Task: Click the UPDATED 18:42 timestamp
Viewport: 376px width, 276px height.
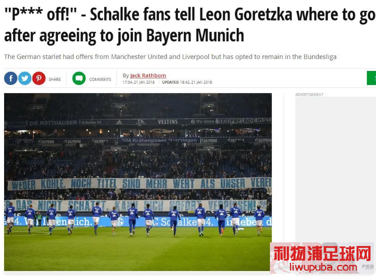Action: point(187,82)
